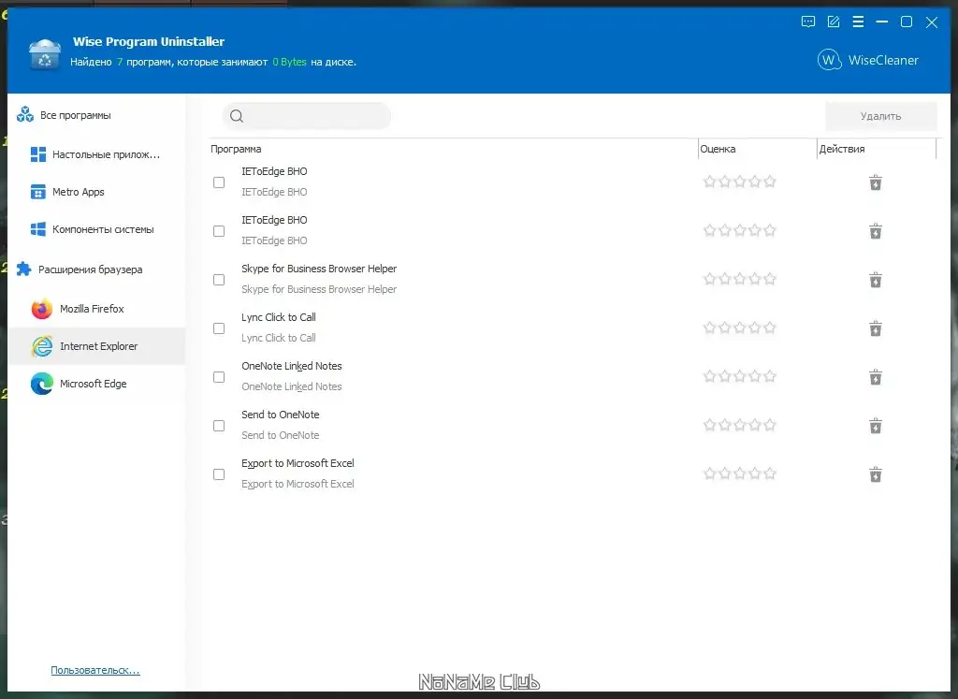Viewport: 958px width, 699px height.
Task: Remove OneNote Linked Notes with trash icon
Action: pos(876,377)
